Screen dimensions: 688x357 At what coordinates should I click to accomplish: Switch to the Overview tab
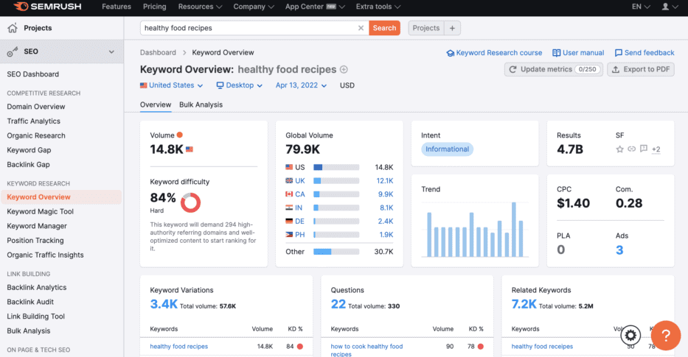[x=156, y=105]
